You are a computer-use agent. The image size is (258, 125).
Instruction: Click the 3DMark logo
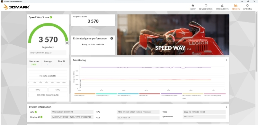(x=16, y=7)
